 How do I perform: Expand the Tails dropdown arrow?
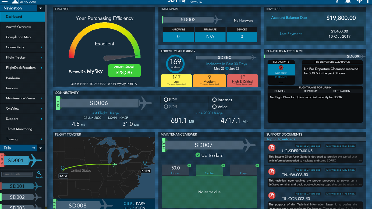41,148
